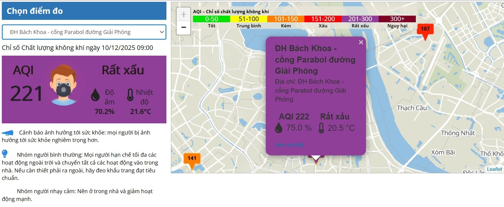Click the green 0-50 legend swatch
504x207 pixels.
point(211,19)
